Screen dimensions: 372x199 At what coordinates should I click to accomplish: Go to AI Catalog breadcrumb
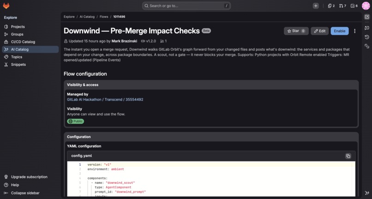tap(87, 17)
